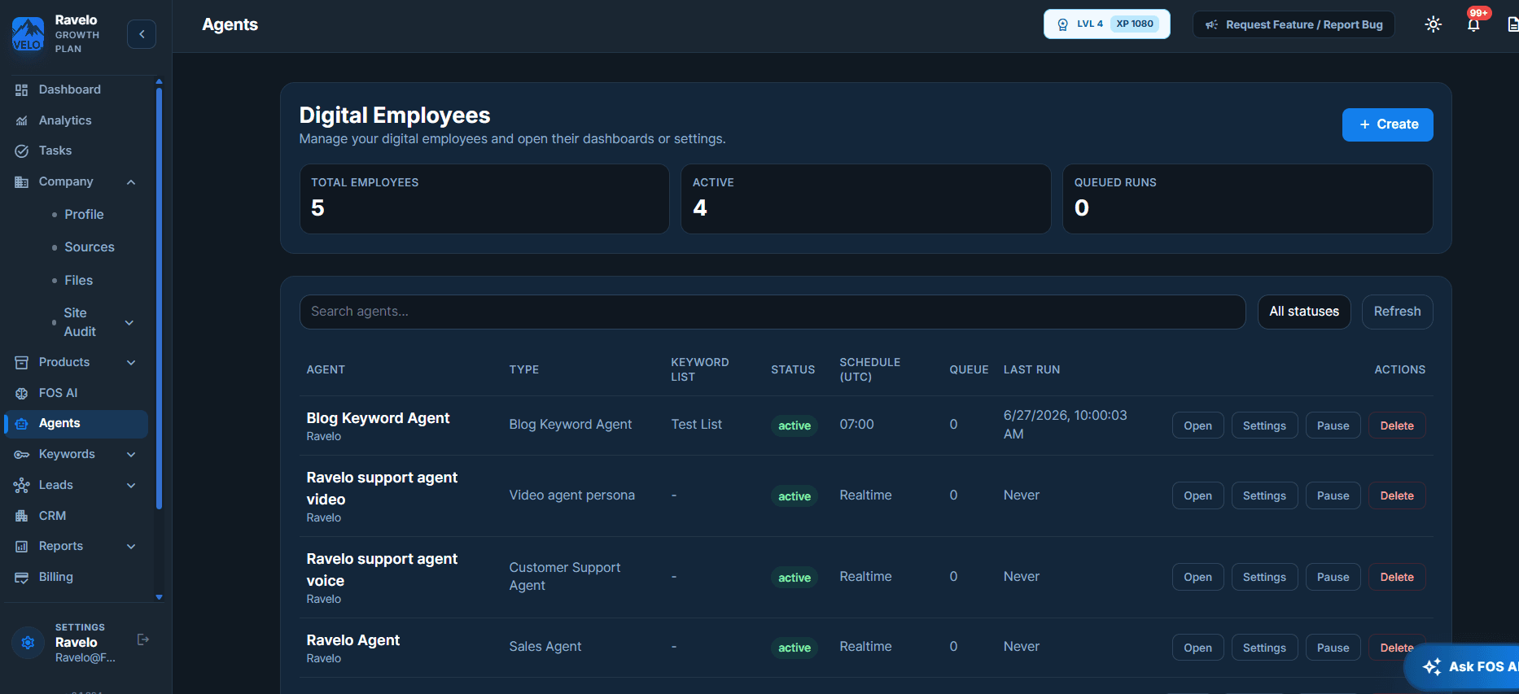Delete the Ravelo support agent video
This screenshot has width=1519, height=694.
pyautogui.click(x=1397, y=495)
